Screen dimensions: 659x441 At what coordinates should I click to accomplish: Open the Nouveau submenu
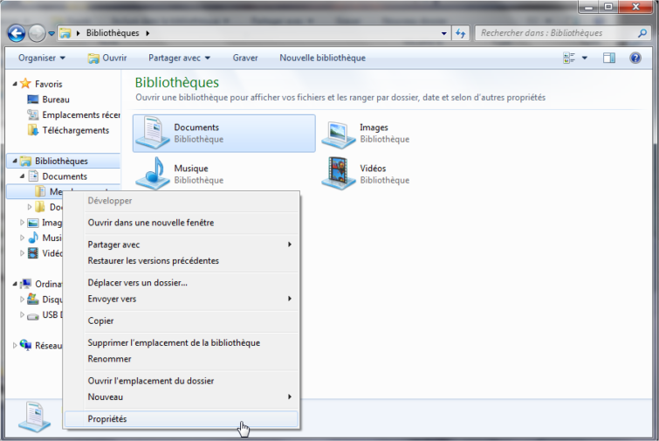181,396
